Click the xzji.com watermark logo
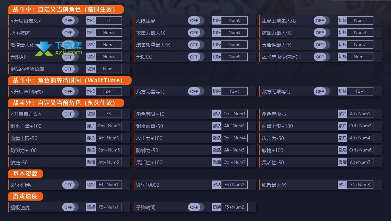 [x=58, y=48]
